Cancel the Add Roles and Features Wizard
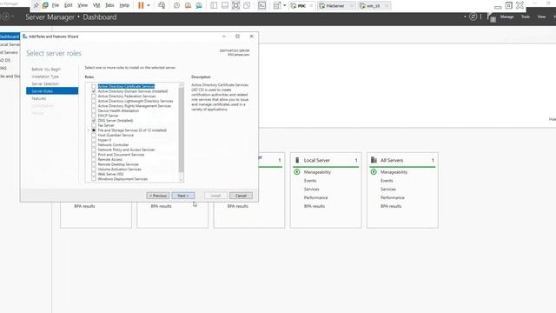Image resolution: width=556 pixels, height=313 pixels. click(x=241, y=196)
